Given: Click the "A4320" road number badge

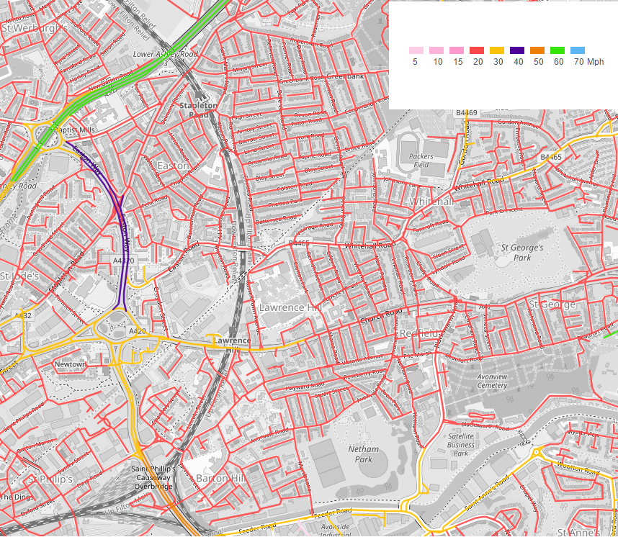Looking at the screenshot, I should pyautogui.click(x=123, y=261).
